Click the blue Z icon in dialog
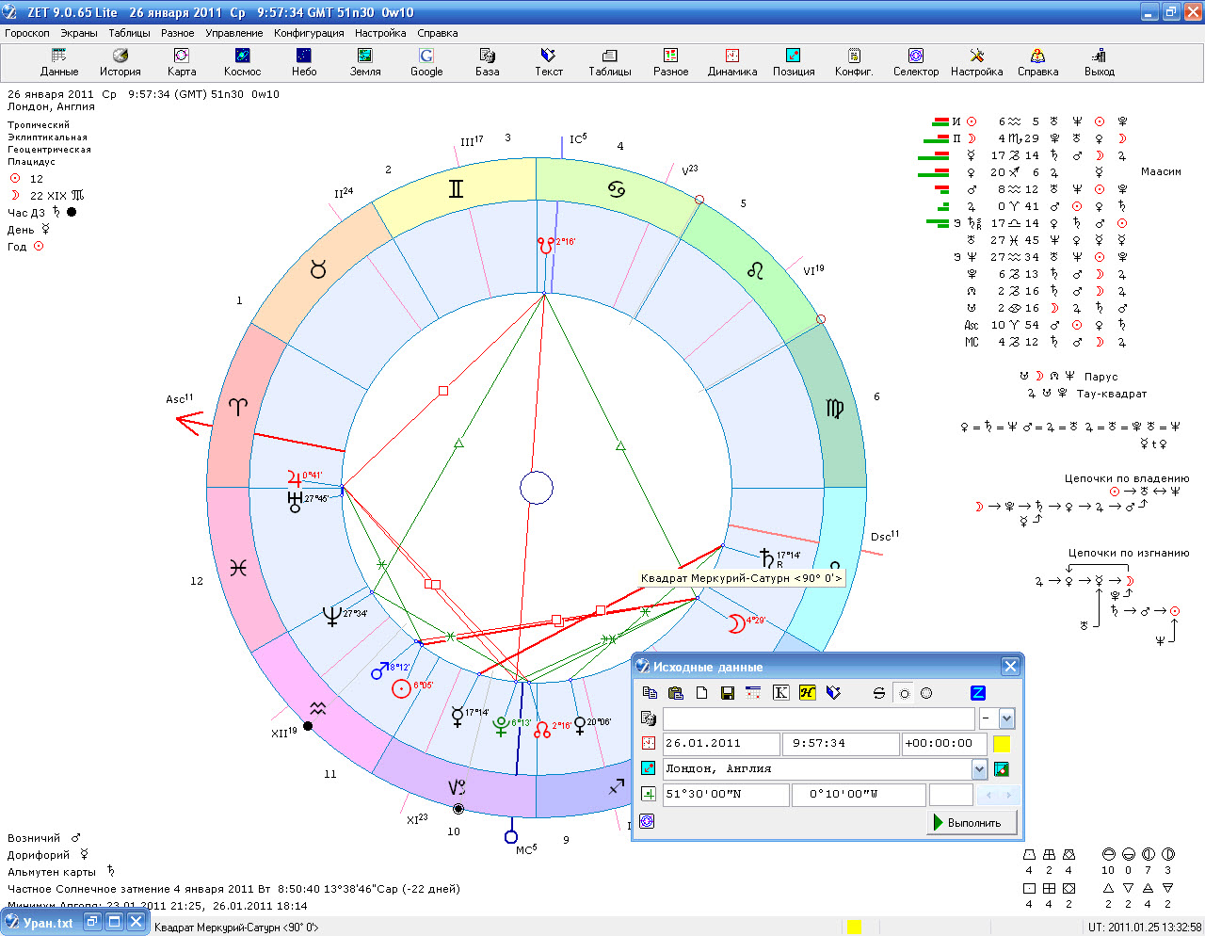Viewport: 1205px width, 936px height. tap(977, 693)
